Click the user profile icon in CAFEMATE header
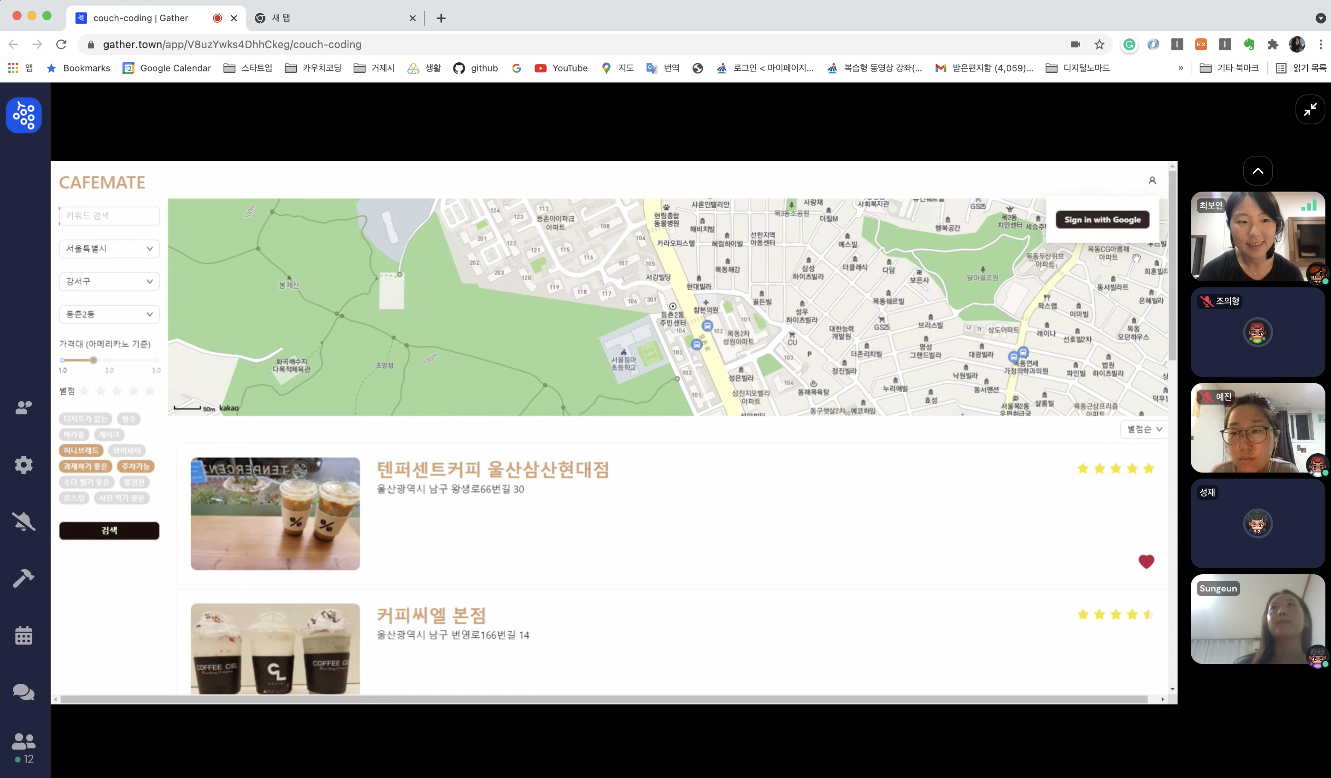The height and width of the screenshot is (778, 1331). pos(1152,181)
